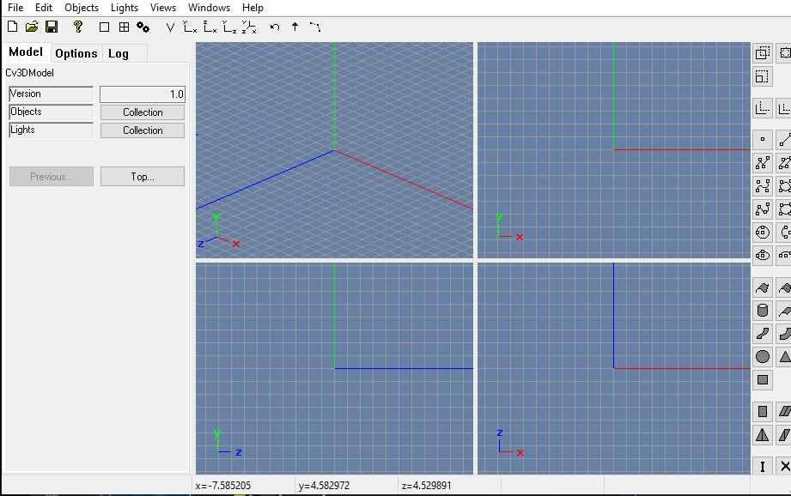
Task: Open help with the yellow question mark icon
Action: point(77,27)
